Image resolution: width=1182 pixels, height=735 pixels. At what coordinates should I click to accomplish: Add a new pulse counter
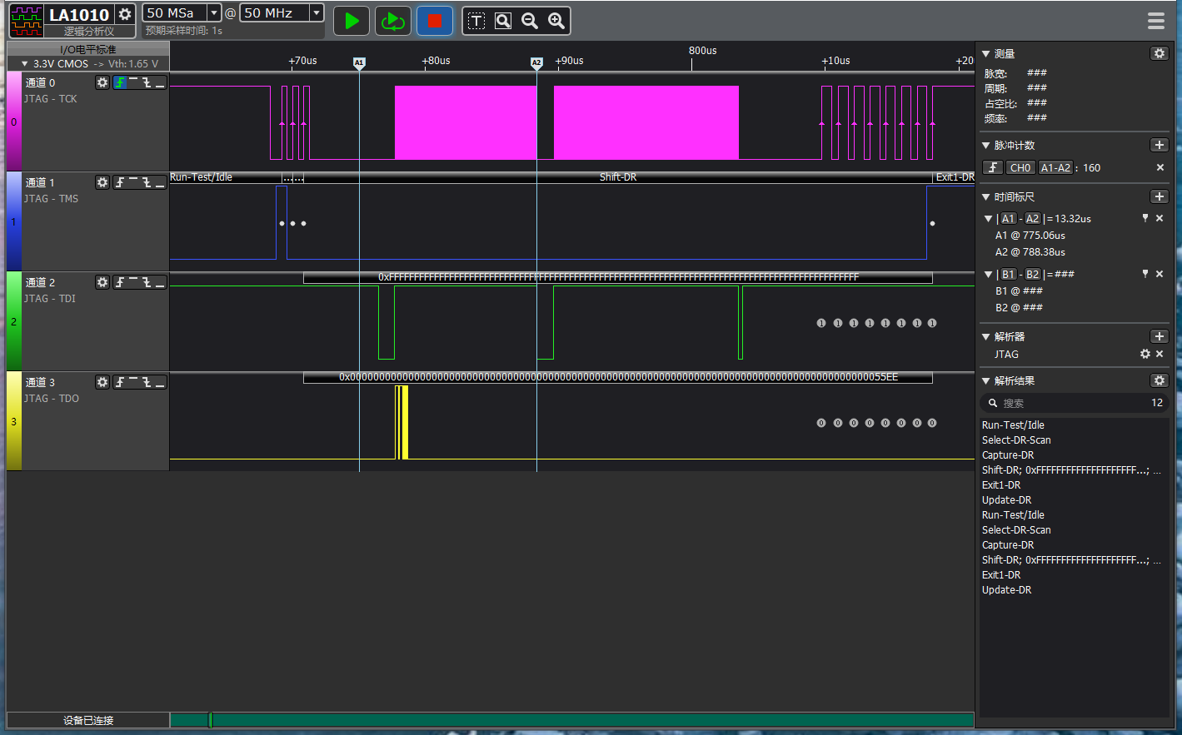(x=1159, y=145)
